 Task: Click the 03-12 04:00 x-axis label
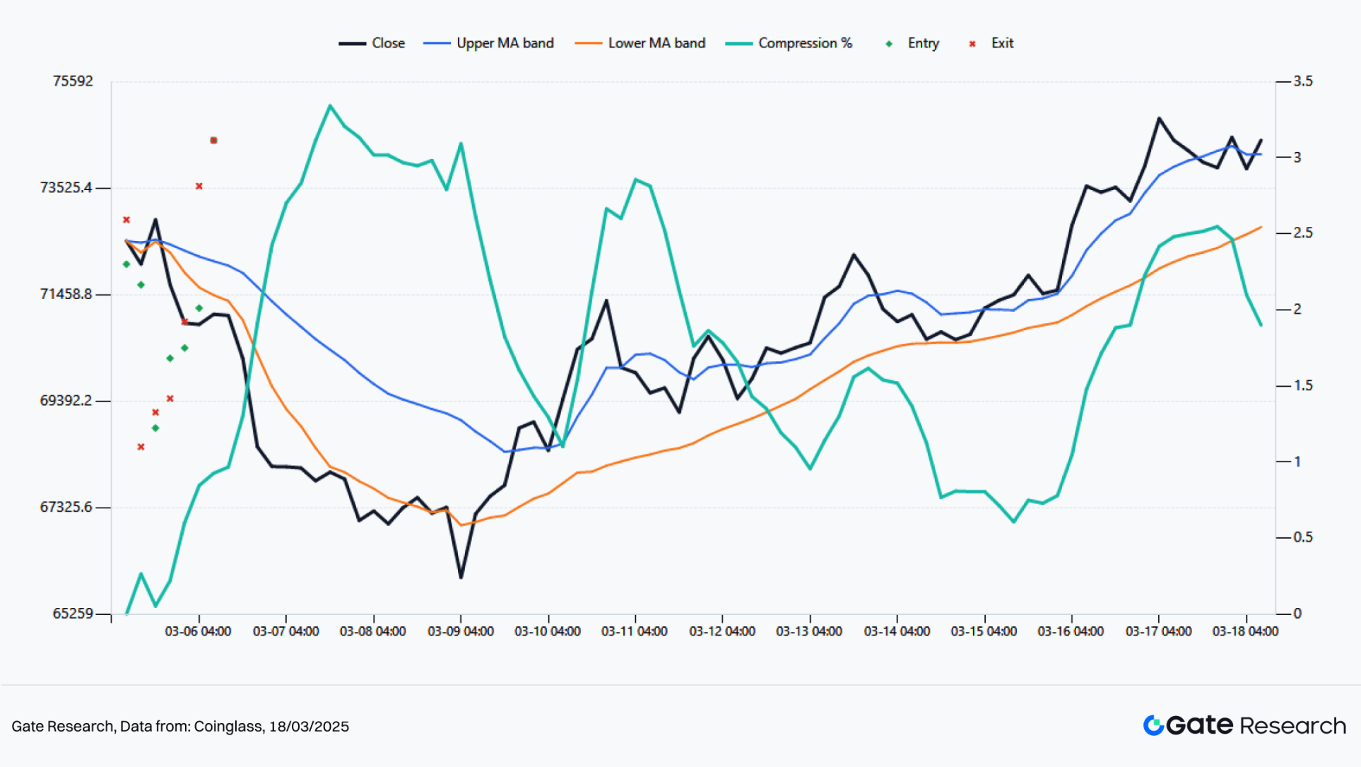point(721,631)
